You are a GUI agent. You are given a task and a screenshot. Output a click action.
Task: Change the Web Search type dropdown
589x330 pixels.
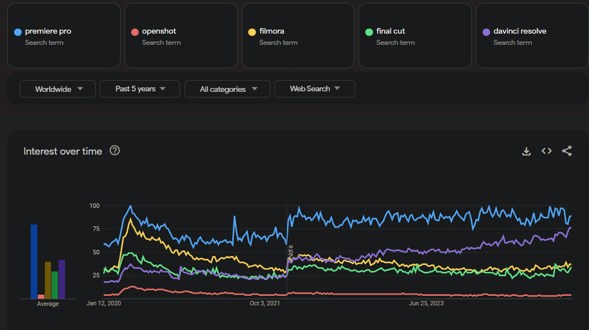pos(314,89)
